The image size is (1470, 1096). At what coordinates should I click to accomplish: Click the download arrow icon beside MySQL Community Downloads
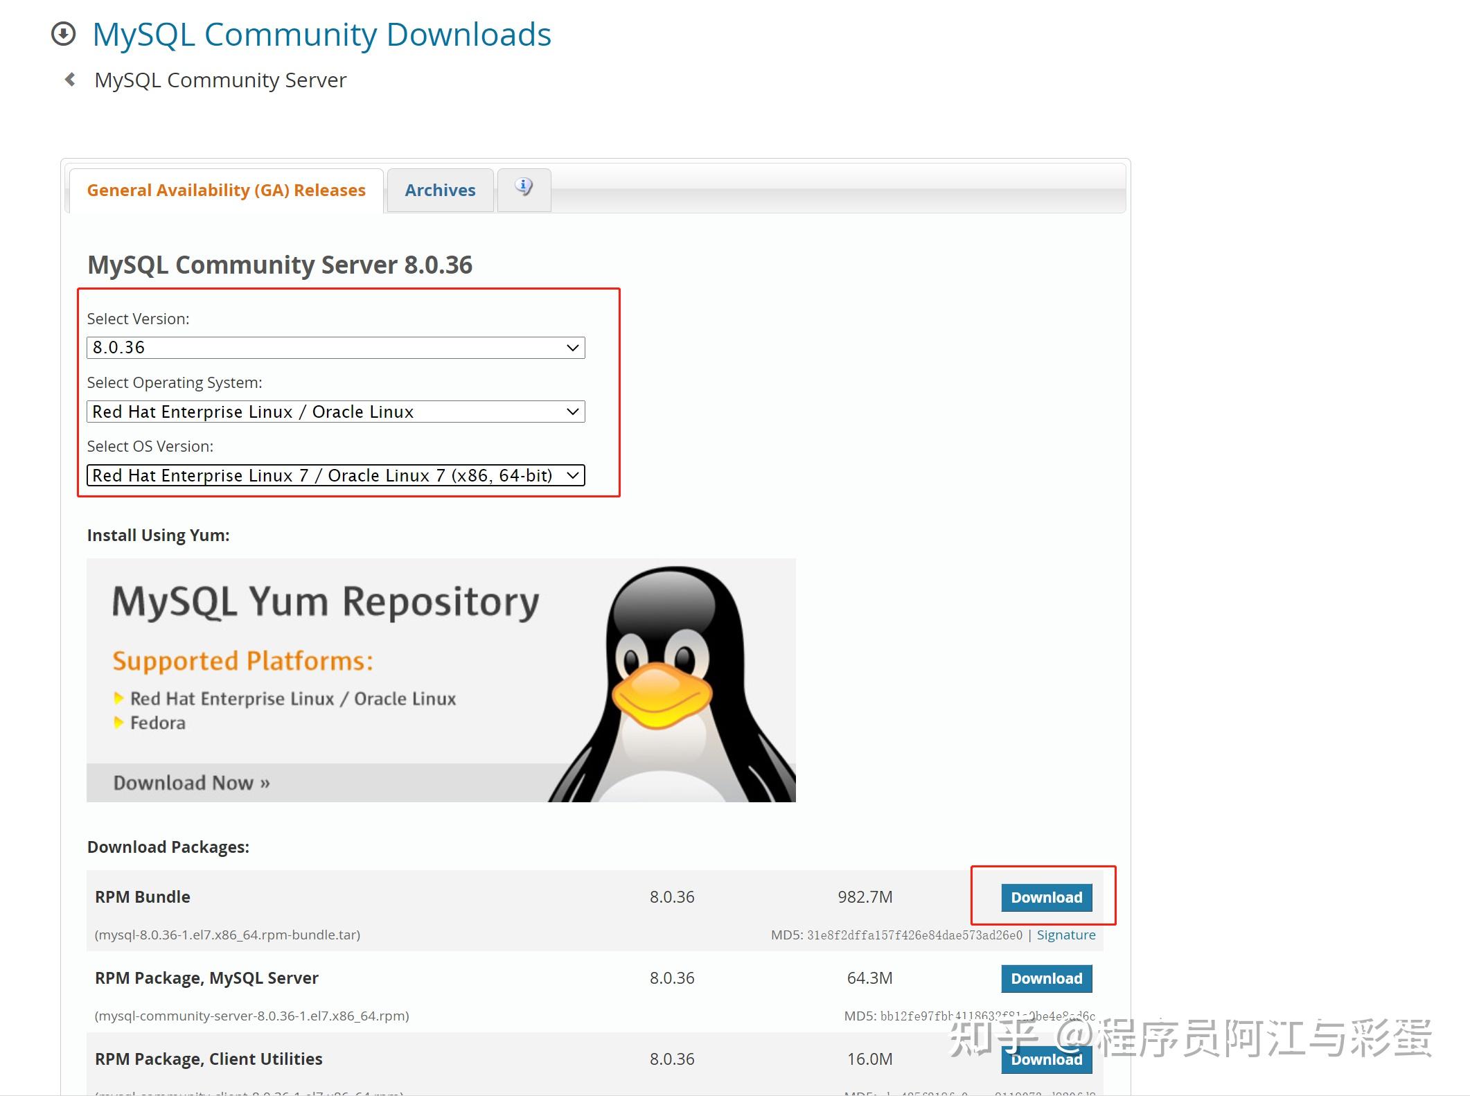point(64,33)
